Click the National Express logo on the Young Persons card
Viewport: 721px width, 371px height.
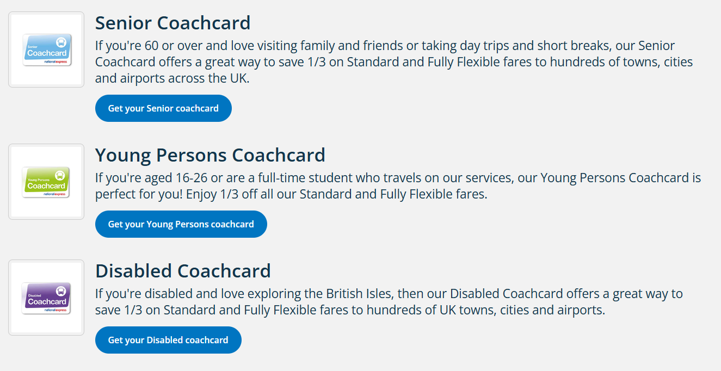click(x=55, y=194)
